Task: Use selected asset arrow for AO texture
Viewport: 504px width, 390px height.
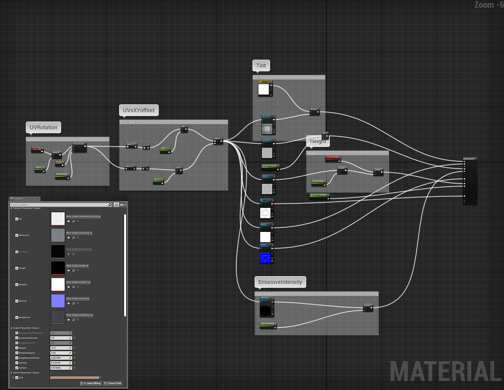Action: coord(68,221)
